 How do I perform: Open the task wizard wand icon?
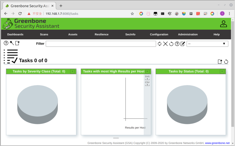(12, 43)
